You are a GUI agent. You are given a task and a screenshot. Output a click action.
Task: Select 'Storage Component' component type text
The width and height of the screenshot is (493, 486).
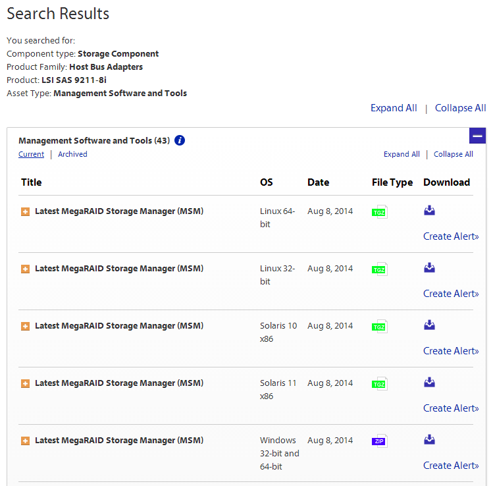pyautogui.click(x=118, y=54)
